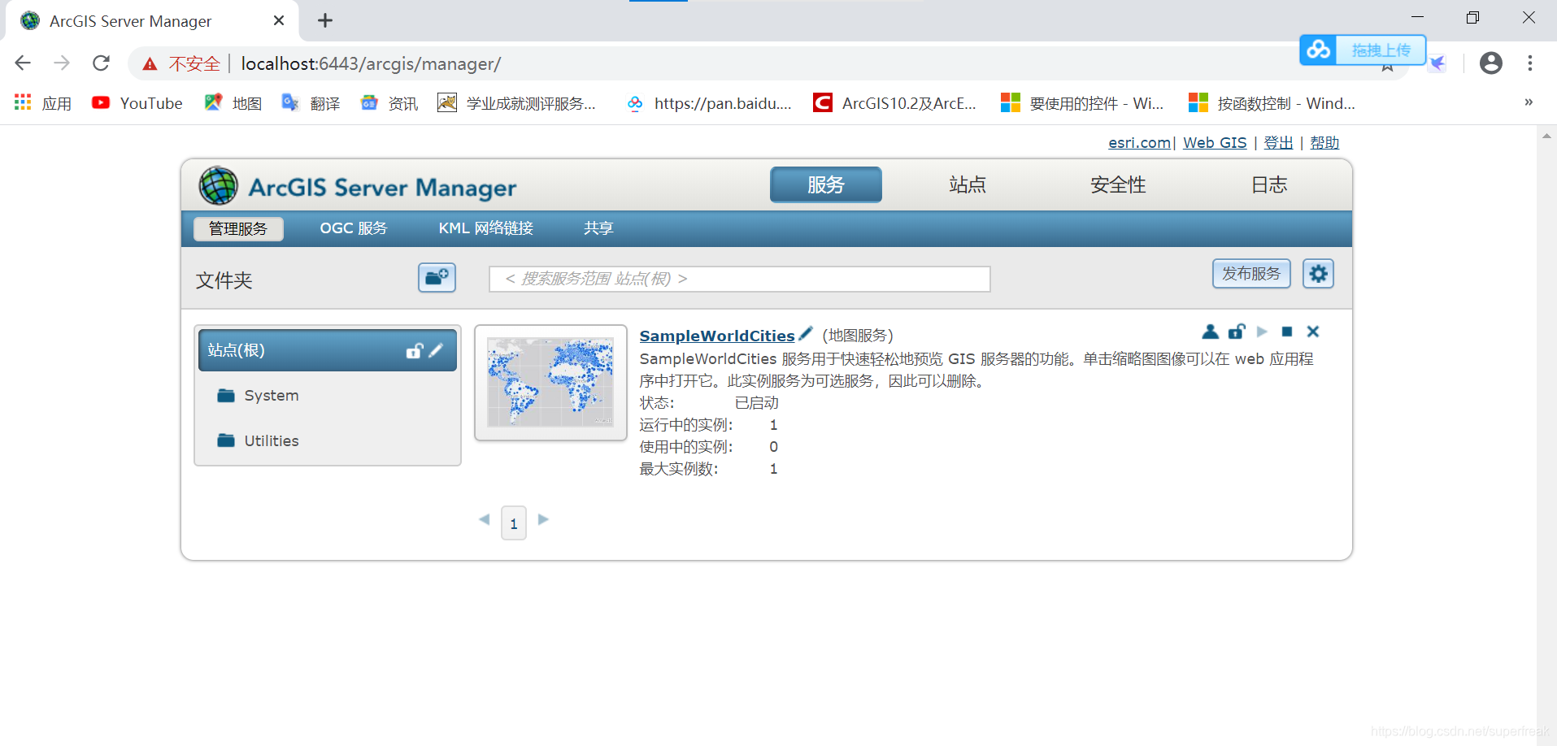Open SampleWorldCities permissions person icon
This screenshot has width=1557, height=746.
click(x=1210, y=332)
